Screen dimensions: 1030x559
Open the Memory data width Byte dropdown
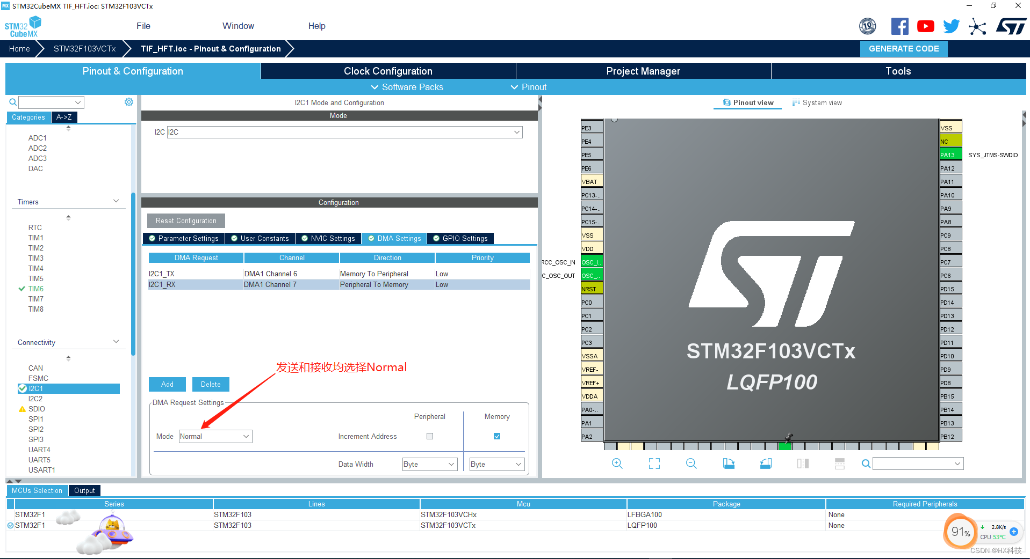[x=497, y=464]
